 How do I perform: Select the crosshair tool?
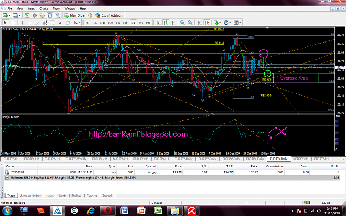coord(13,23)
